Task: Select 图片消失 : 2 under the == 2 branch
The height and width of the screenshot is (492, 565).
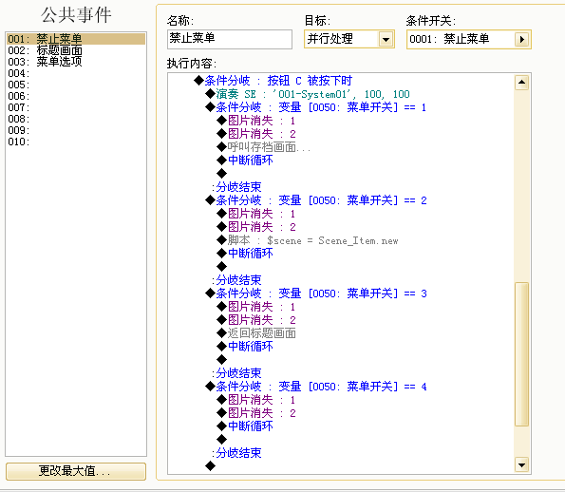Action: tap(256, 227)
